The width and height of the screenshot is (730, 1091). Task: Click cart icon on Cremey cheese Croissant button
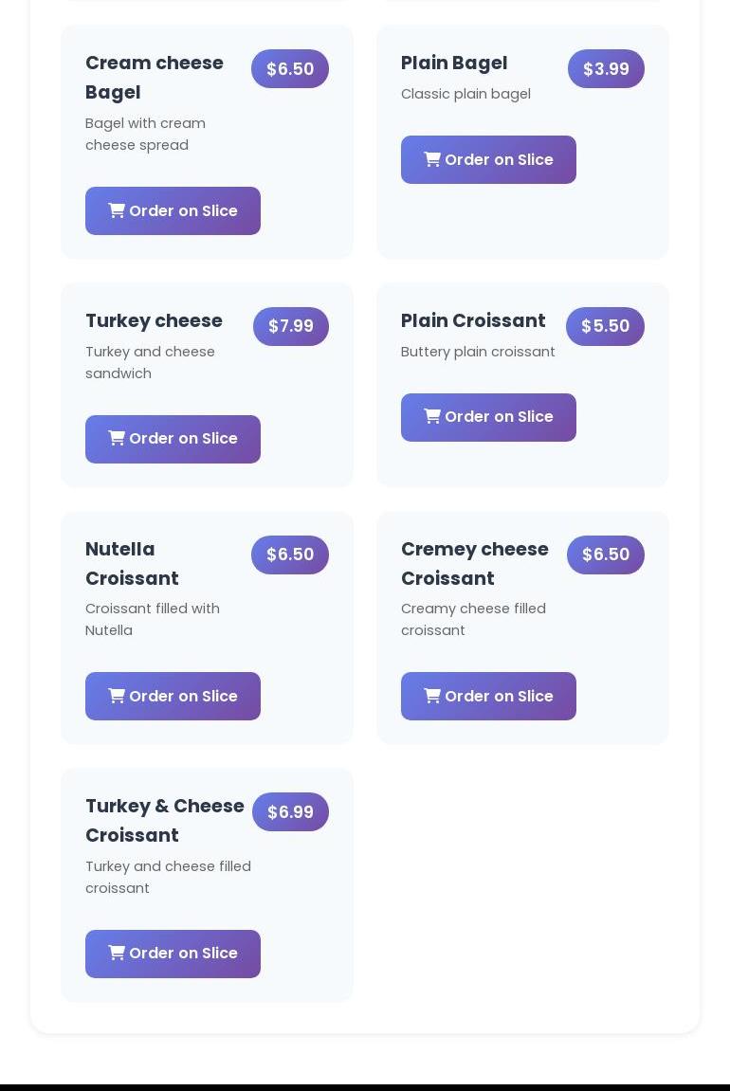[432, 696]
